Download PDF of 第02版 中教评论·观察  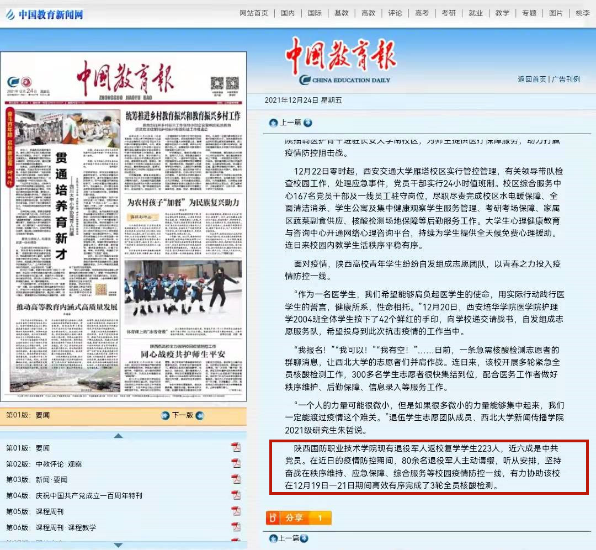(236, 464)
